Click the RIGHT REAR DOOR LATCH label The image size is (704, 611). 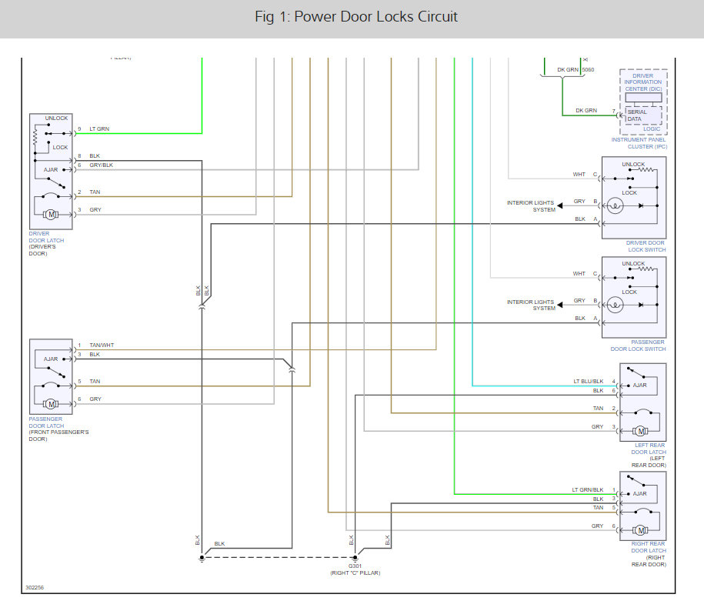(x=649, y=547)
